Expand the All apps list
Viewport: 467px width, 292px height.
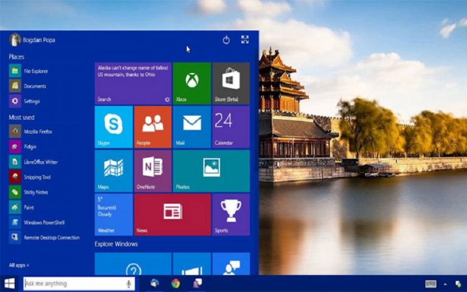coord(19,265)
